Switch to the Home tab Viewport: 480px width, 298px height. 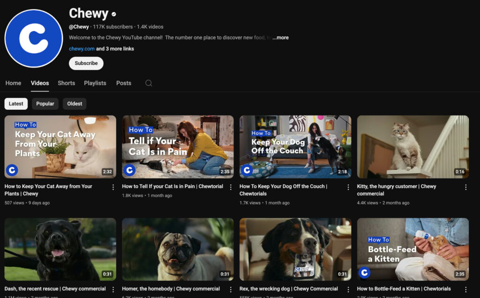click(13, 83)
